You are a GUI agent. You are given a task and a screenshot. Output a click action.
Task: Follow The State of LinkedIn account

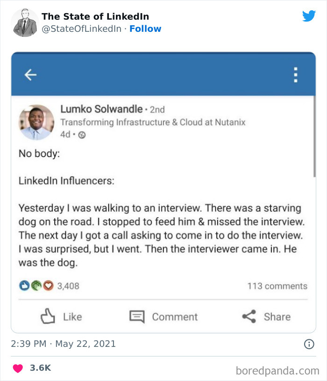coord(146,29)
